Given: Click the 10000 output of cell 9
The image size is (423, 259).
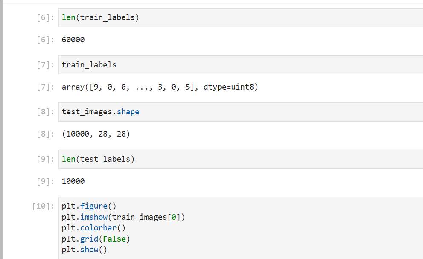Looking at the screenshot, I should (x=73, y=181).
